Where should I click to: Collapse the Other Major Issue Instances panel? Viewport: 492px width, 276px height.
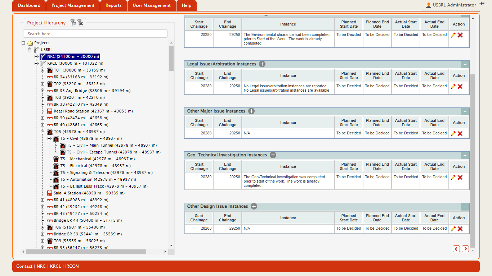point(465,111)
